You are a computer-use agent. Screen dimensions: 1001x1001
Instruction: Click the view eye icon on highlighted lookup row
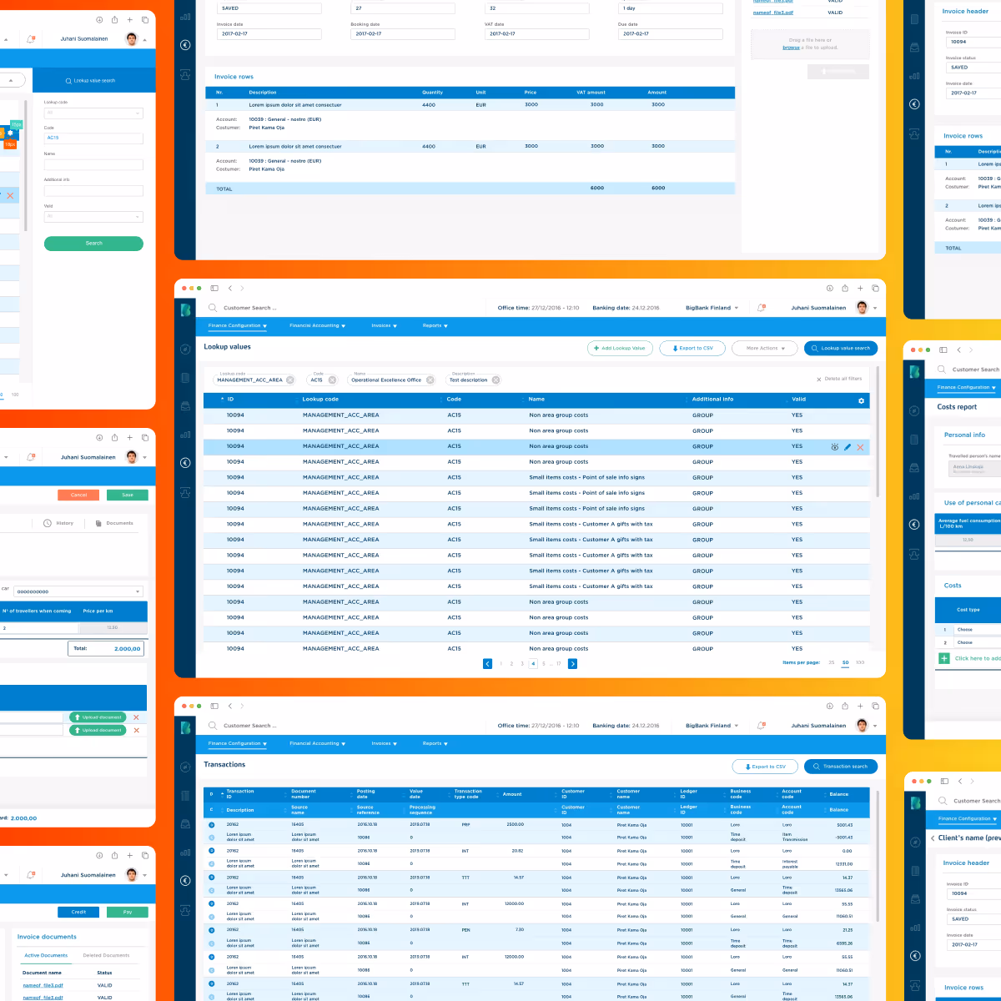(834, 447)
